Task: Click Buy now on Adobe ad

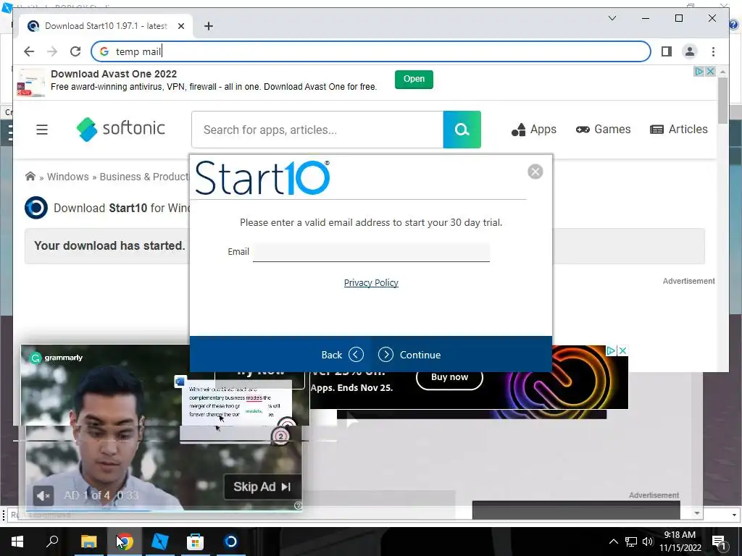Action: point(449,377)
